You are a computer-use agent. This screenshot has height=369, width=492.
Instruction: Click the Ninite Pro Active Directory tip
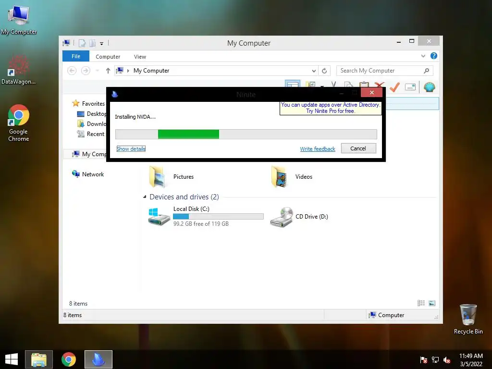331,108
